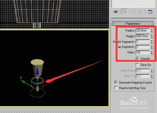This screenshot has width=157, height=113.
Task: Click the Slice To field
Action: 143,76
